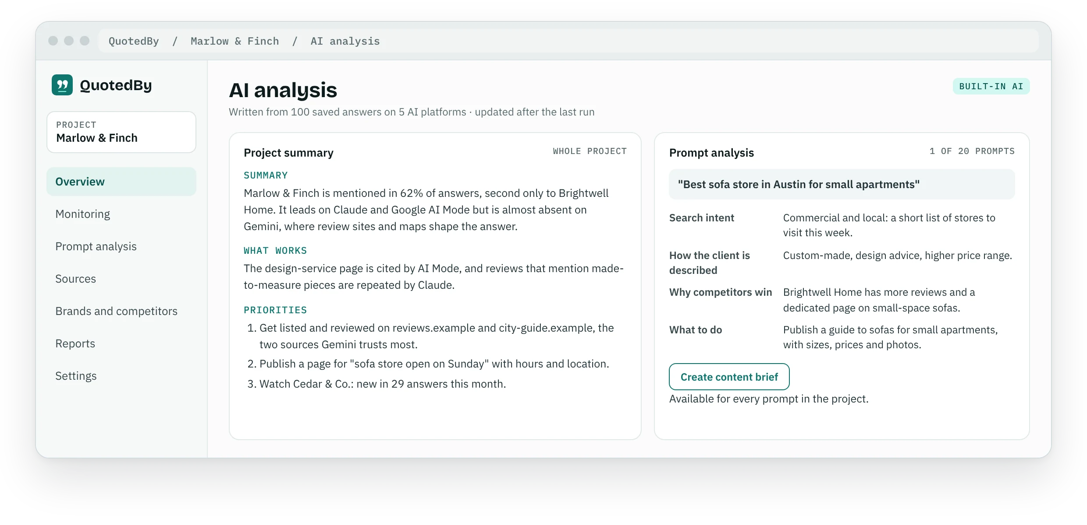
Task: Click the WHAT WORKS section heading
Action: 275,251
